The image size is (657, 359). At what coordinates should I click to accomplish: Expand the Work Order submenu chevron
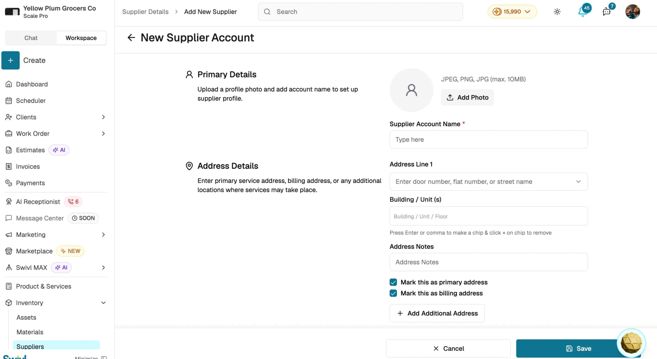click(103, 133)
